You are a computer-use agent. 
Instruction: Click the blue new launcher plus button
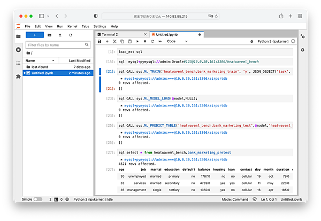tap(34, 35)
